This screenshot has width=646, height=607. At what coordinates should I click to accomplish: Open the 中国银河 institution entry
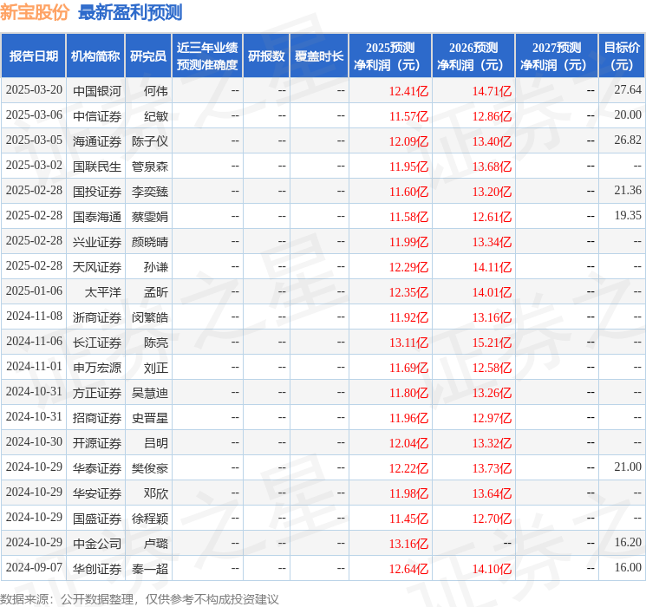click(x=97, y=90)
